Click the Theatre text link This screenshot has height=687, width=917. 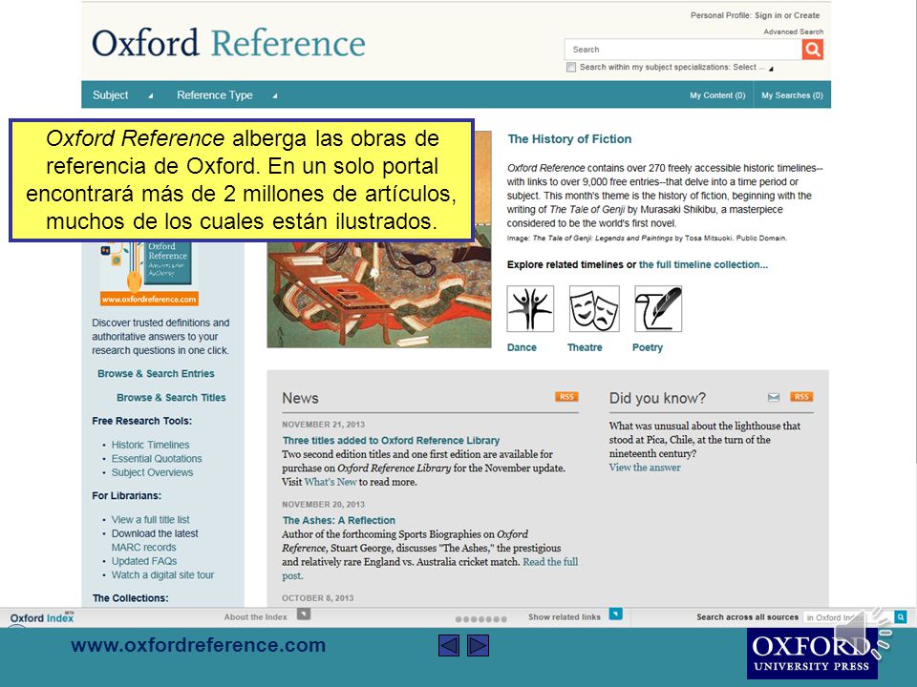pyautogui.click(x=585, y=347)
